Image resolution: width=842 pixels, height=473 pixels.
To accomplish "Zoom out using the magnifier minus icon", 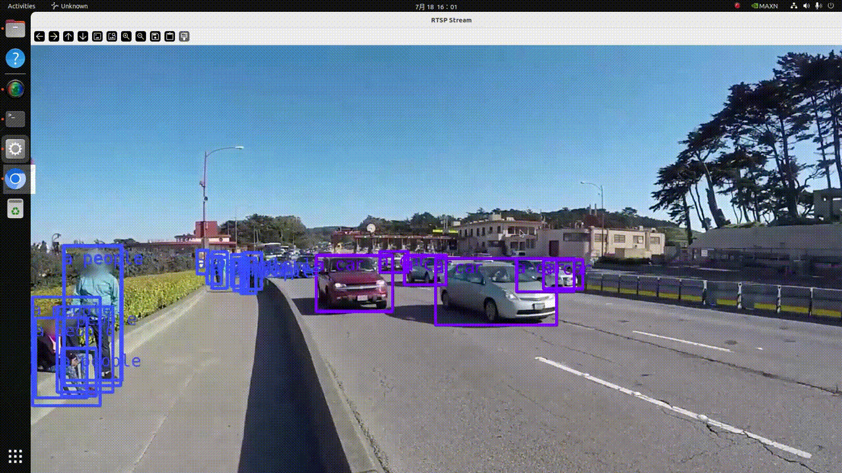I will pyautogui.click(x=141, y=37).
